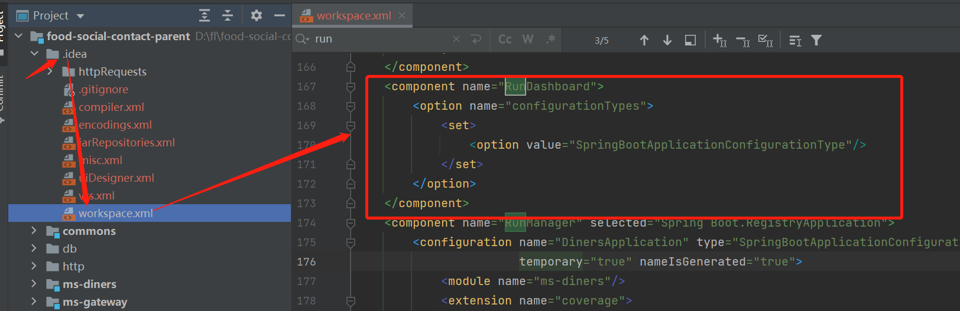Toggle Match Case (Cc) option
The image size is (960, 311).
tap(505, 39)
